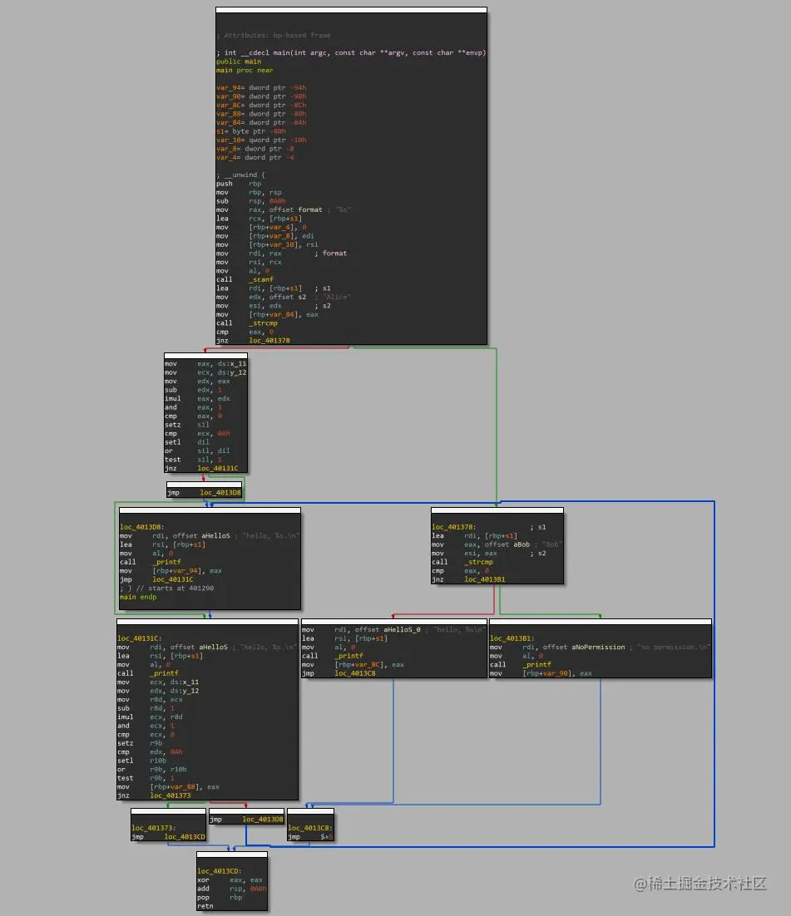Click the 'mov eax, ds:x_11' instruction

click(205, 364)
